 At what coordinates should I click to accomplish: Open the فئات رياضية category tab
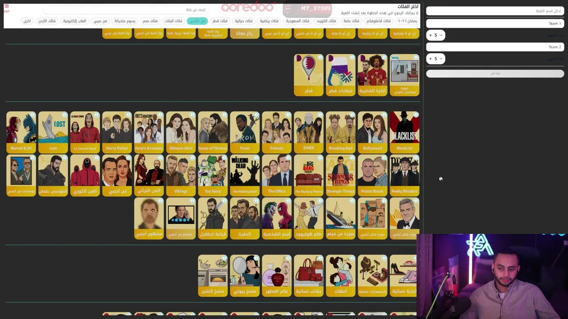click(x=269, y=21)
